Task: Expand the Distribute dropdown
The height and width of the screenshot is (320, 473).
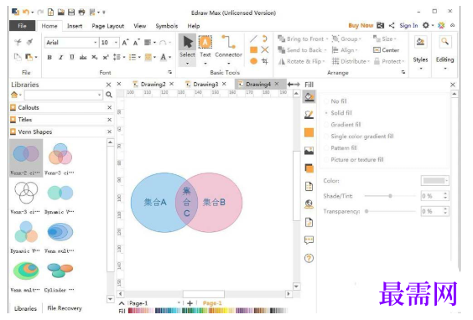Action: tap(368, 61)
